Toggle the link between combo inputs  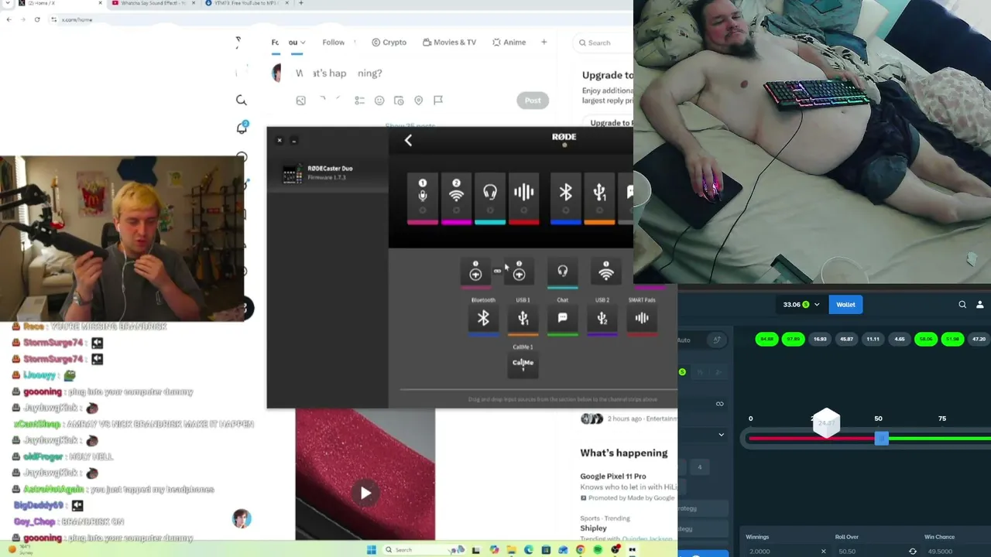(x=497, y=272)
